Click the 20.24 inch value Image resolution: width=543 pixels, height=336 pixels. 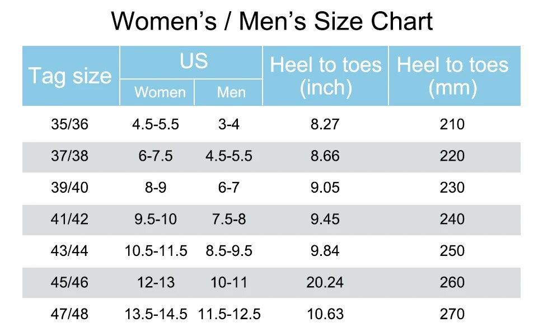[x=325, y=282]
